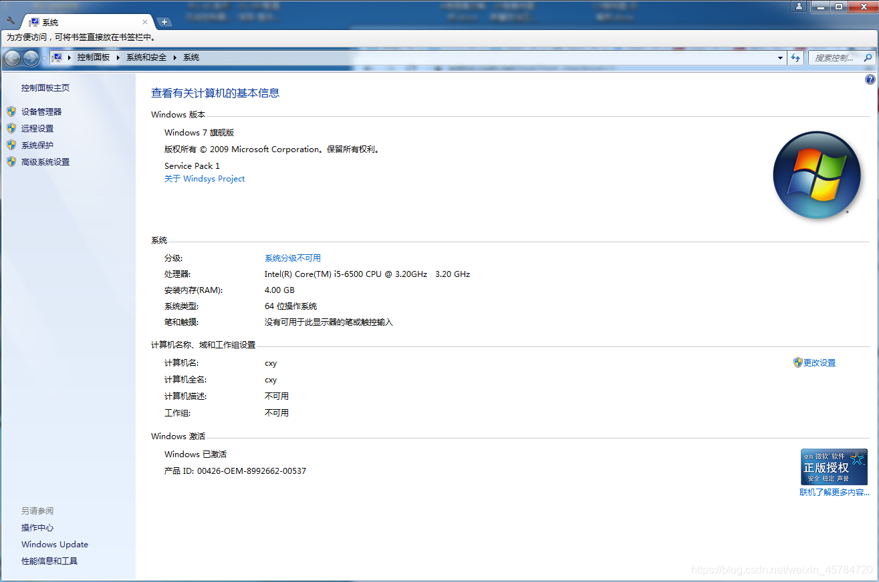Go back with the back arrow button

[12, 58]
